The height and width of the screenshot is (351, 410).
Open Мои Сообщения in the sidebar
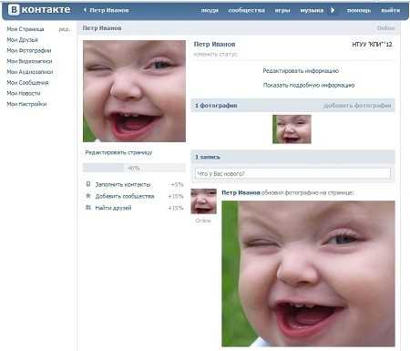(x=27, y=83)
